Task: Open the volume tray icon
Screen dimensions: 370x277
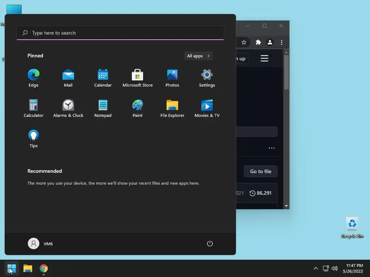Action: click(335, 268)
